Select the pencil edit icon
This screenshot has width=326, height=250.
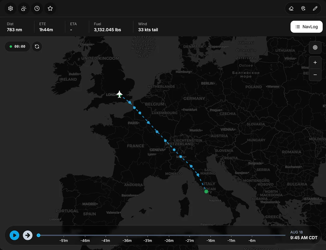pos(315,8)
